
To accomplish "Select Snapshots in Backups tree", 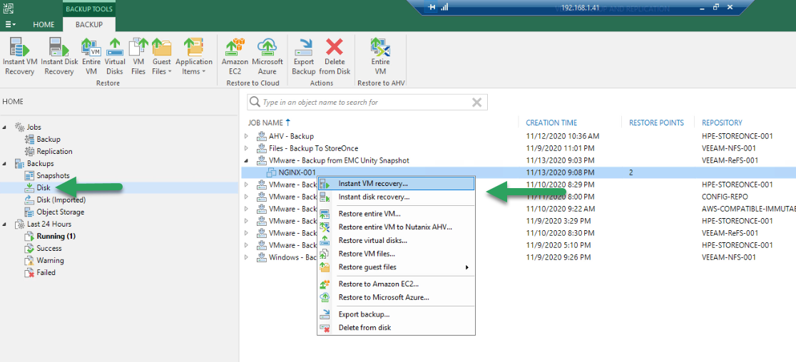I will pyautogui.click(x=53, y=176).
